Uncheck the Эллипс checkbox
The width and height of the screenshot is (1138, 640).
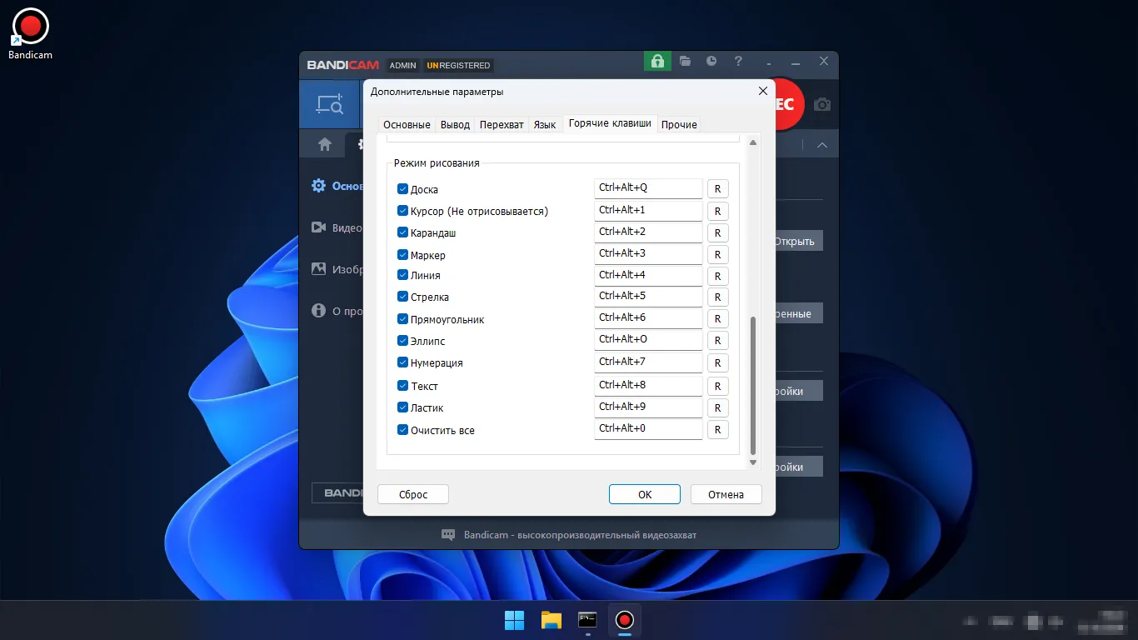tap(402, 341)
